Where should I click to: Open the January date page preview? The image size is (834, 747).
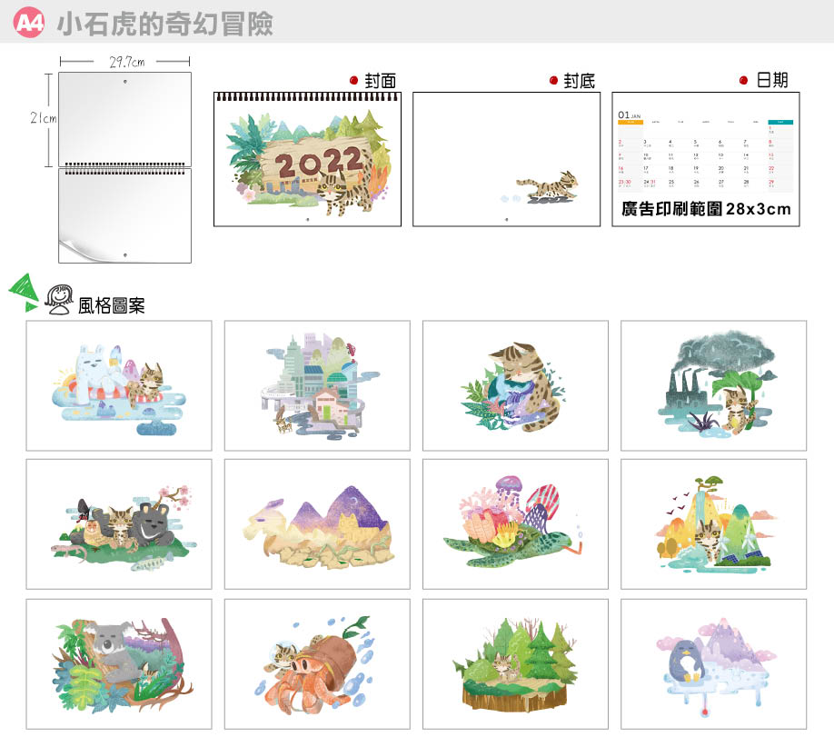706,150
